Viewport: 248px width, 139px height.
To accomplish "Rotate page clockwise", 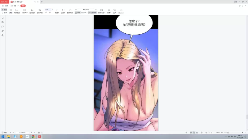I will click(57, 11).
